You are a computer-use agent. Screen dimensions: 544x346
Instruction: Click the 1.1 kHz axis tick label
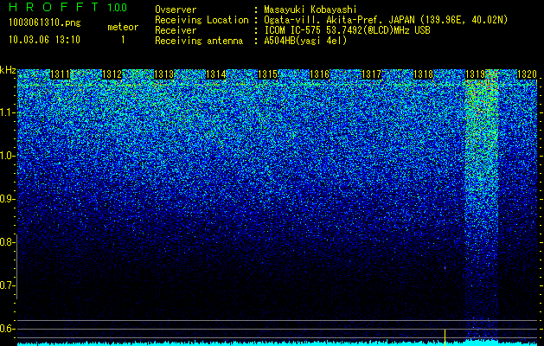click(x=7, y=112)
